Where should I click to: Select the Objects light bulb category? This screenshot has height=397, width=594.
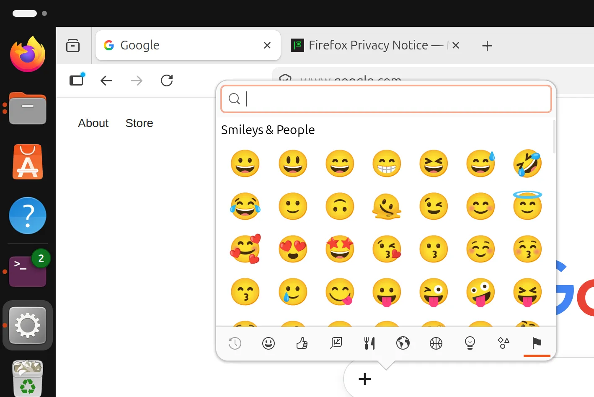click(470, 343)
